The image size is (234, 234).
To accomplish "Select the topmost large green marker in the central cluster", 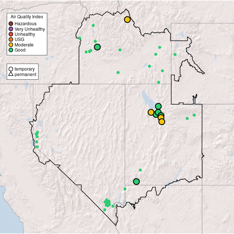I will coord(158,106).
